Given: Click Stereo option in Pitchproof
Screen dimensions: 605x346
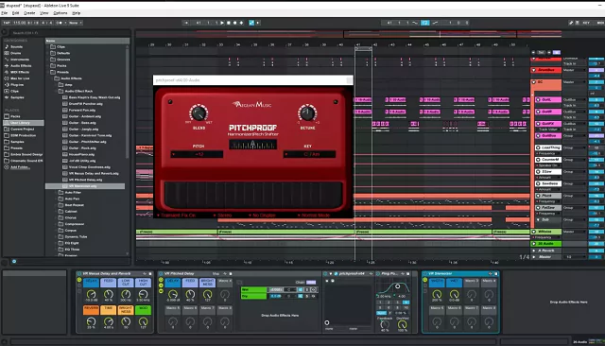Looking at the screenshot, I should (223, 216).
